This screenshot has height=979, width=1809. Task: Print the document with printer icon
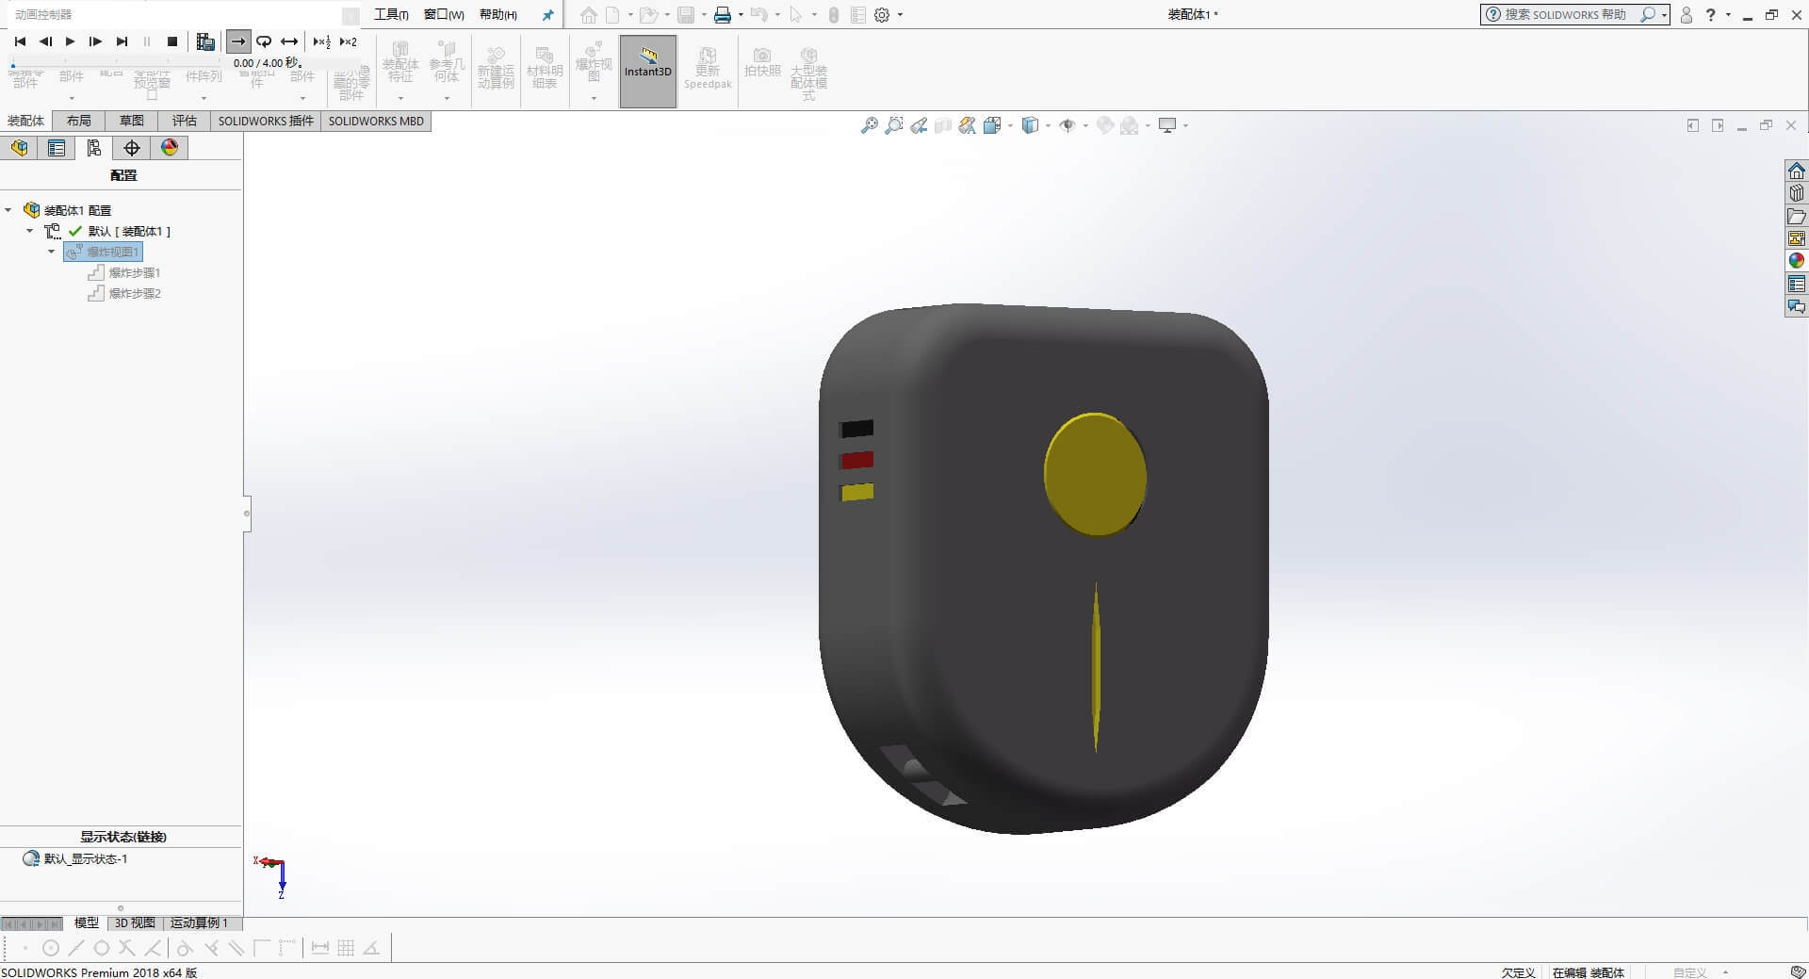pyautogui.click(x=723, y=15)
